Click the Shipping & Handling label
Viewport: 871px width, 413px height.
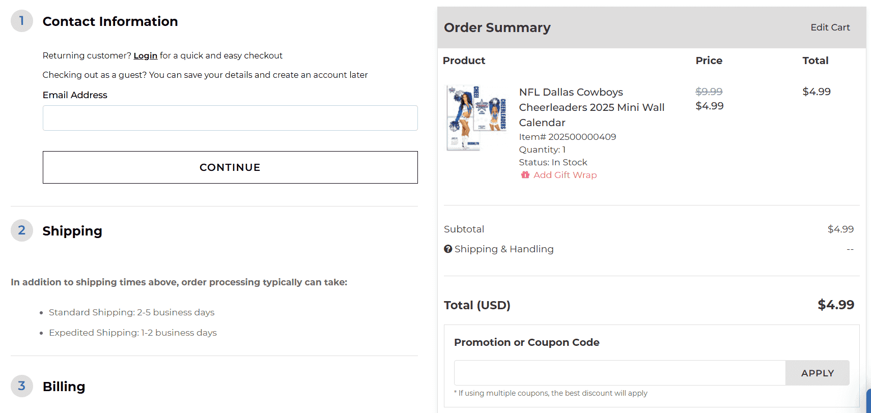tap(503, 249)
